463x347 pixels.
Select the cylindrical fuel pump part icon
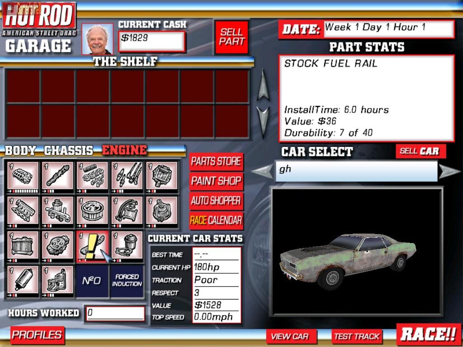pyautogui.click(x=23, y=280)
